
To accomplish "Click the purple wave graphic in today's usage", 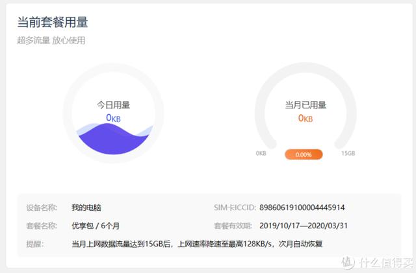I will [113, 139].
